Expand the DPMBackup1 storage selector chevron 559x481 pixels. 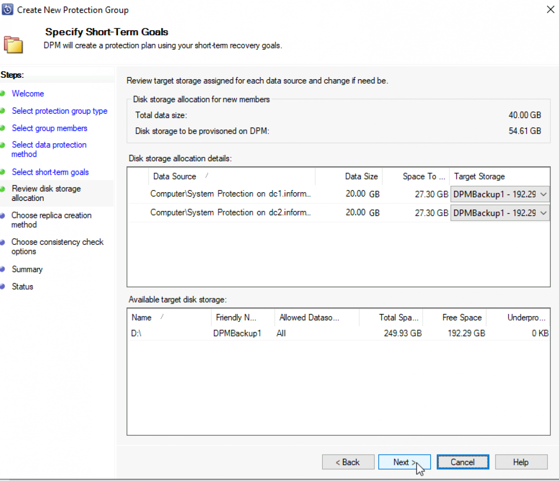tap(543, 194)
